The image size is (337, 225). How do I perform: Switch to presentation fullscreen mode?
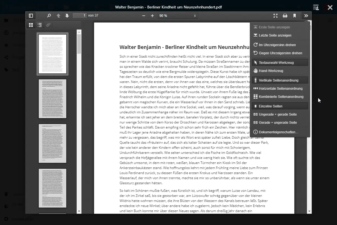coord(275,16)
